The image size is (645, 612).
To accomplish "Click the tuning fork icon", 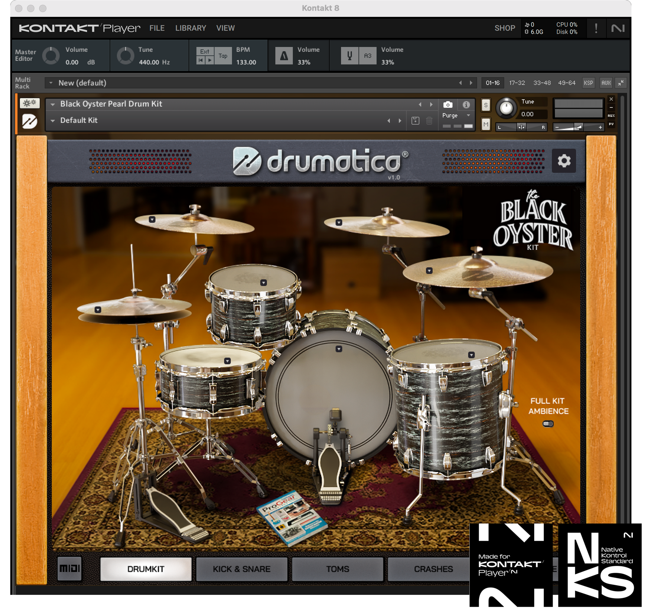I will (349, 56).
